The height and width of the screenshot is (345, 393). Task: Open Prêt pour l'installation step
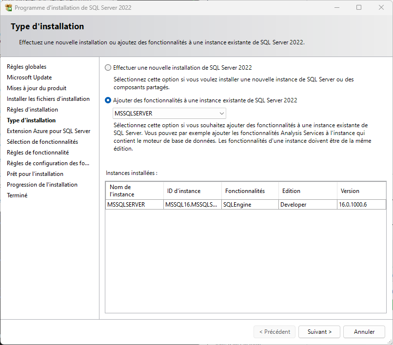[x=35, y=174]
